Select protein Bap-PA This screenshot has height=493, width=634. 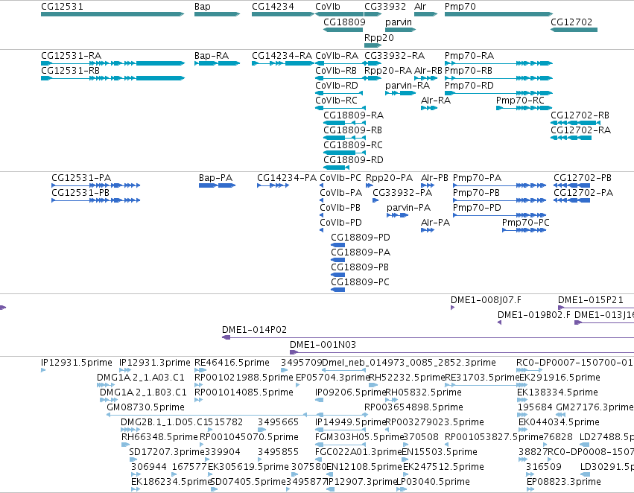click(217, 185)
